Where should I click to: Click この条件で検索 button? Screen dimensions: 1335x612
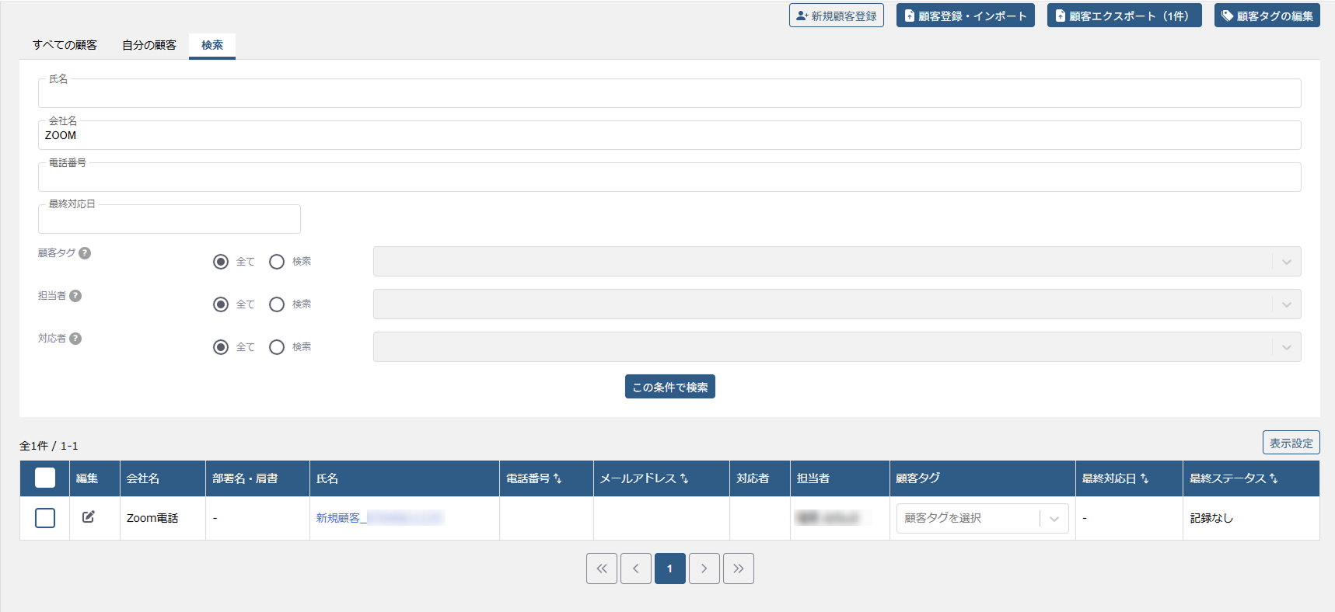coord(669,387)
